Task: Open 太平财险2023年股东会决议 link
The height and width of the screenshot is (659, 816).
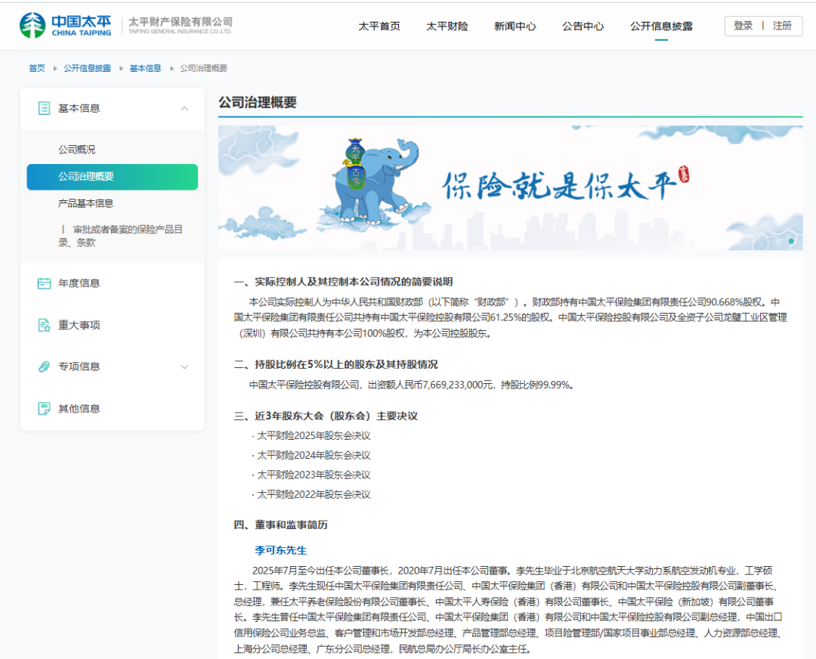Action: pos(314,475)
